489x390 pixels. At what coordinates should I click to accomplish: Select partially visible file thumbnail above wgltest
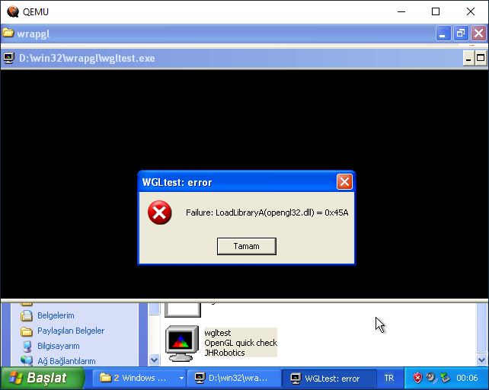point(183,309)
